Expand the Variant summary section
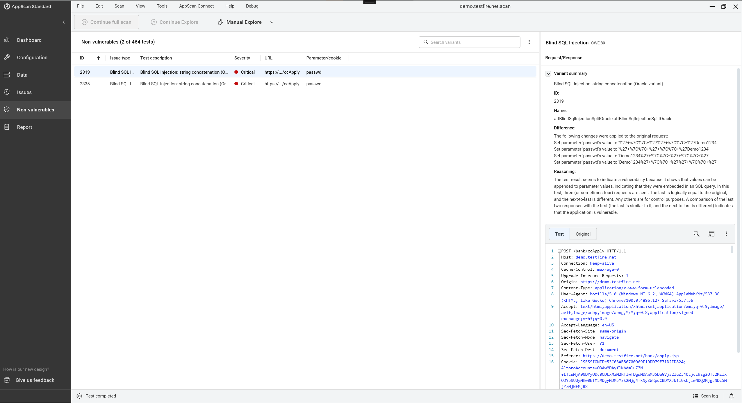Viewport: 742px width, 403px height. 549,73
